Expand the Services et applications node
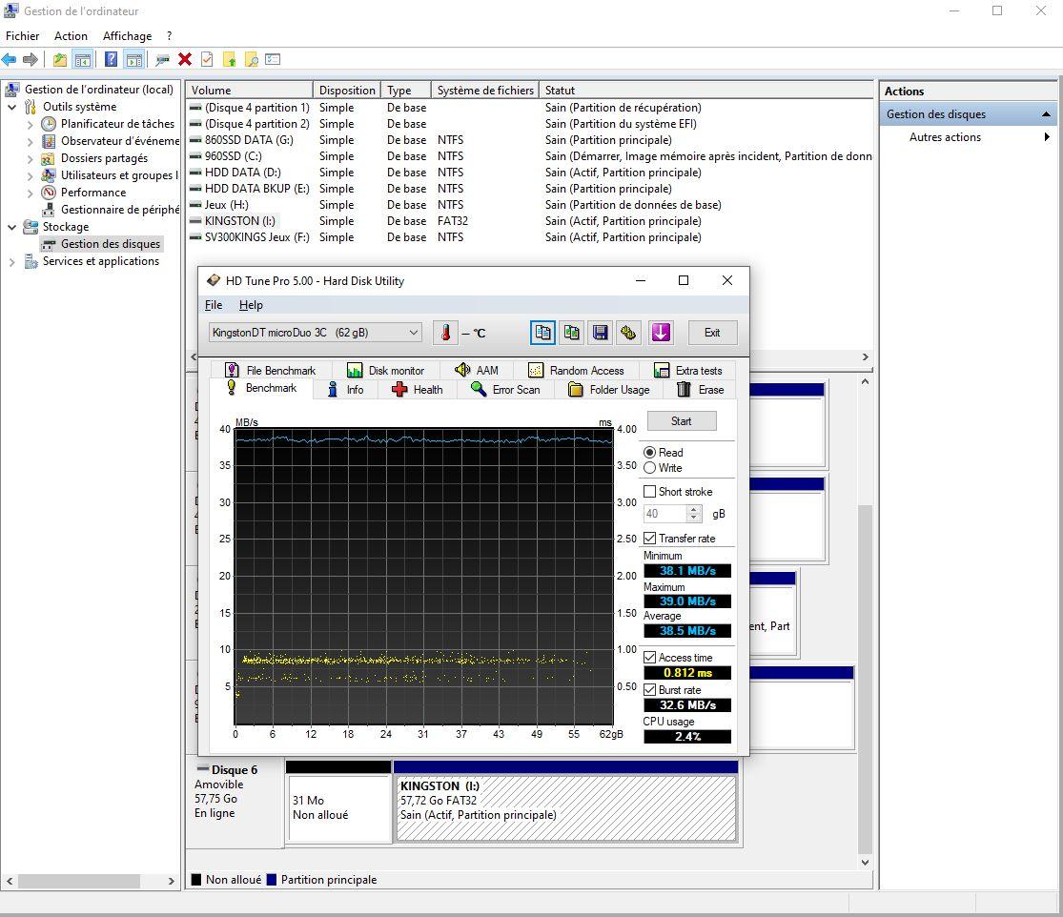This screenshot has height=917, width=1063. (x=12, y=261)
